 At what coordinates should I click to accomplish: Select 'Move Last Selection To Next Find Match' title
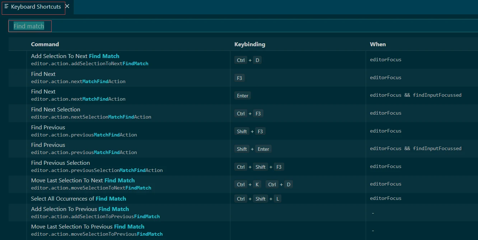(x=83, y=181)
